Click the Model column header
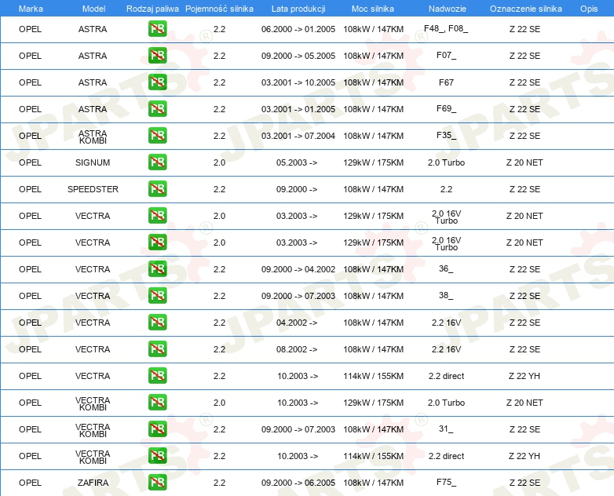The width and height of the screenshot is (614, 496). point(93,9)
